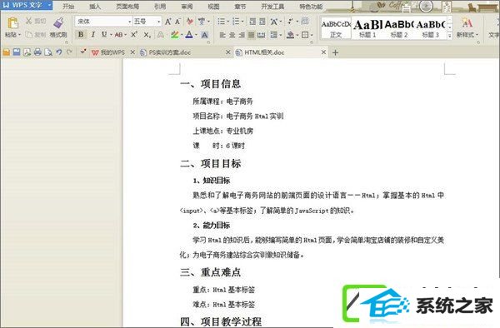The image size is (500, 328).
Task: Click the text highlight color icon
Action: tap(174, 35)
